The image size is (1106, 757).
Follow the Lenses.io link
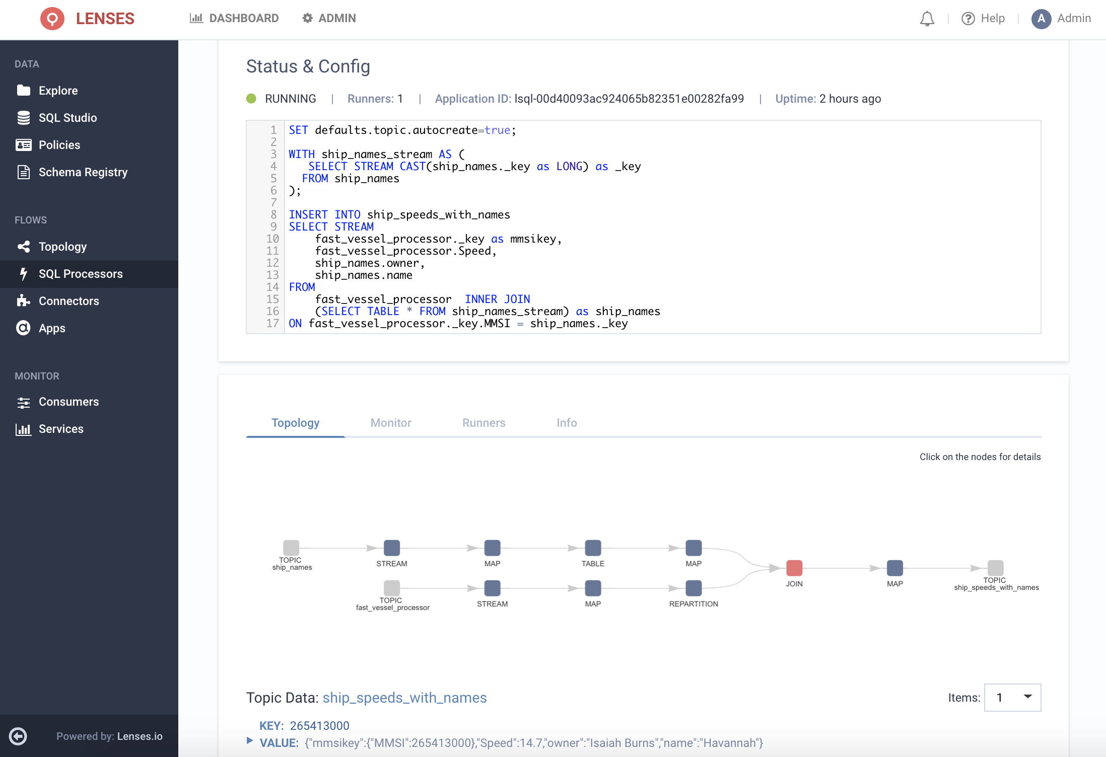[140, 736]
